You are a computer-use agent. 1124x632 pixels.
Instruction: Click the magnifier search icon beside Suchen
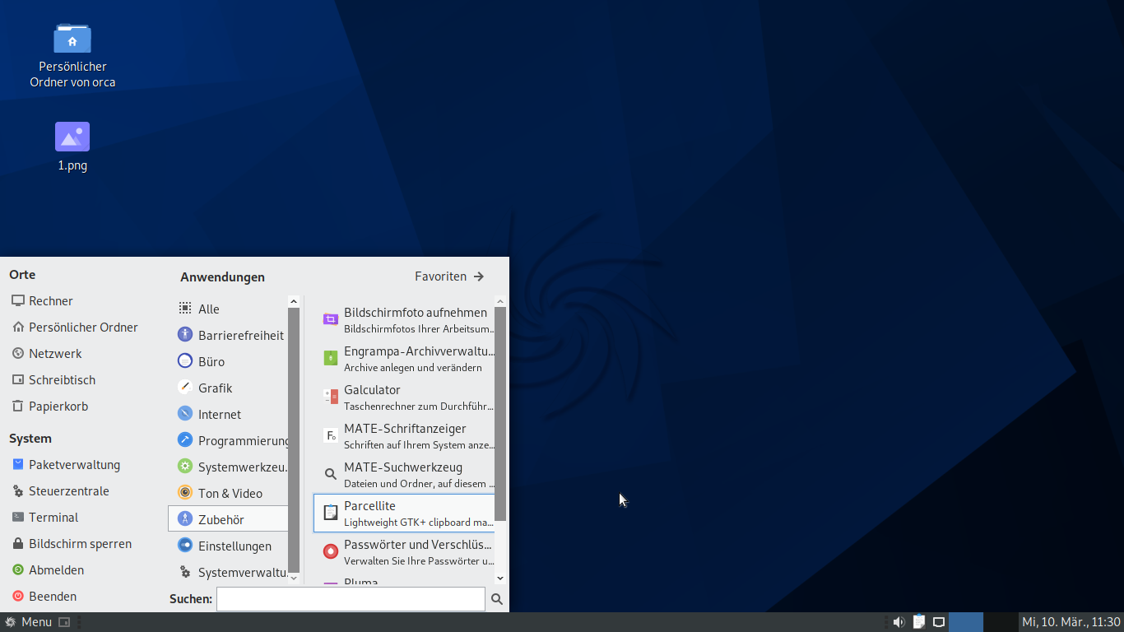[x=497, y=600]
